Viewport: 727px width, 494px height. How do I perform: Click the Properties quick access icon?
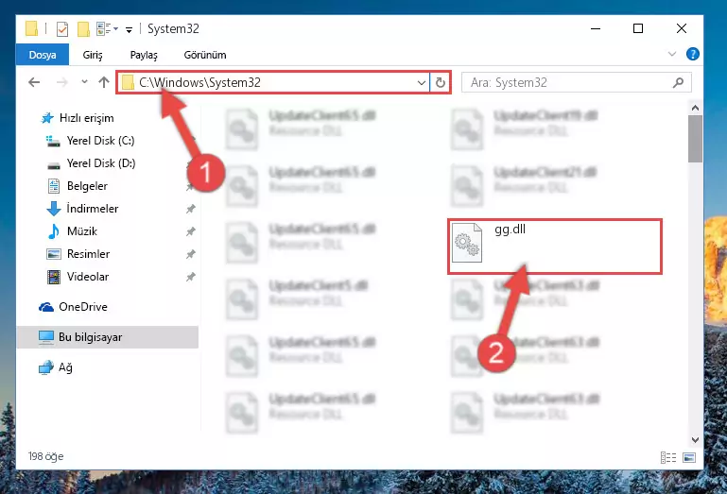61,29
